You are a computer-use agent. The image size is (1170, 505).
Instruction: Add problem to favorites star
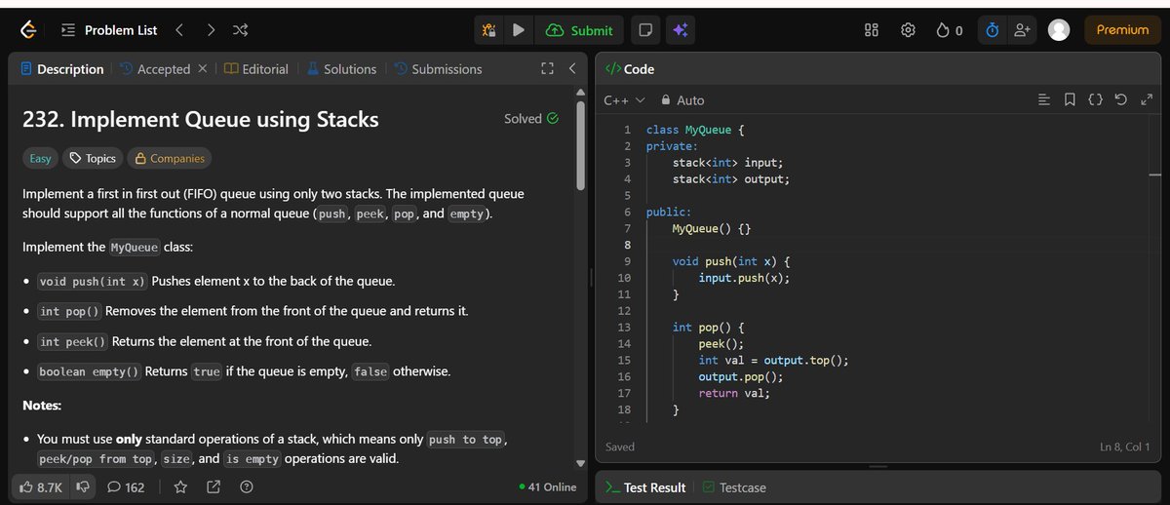(x=180, y=486)
